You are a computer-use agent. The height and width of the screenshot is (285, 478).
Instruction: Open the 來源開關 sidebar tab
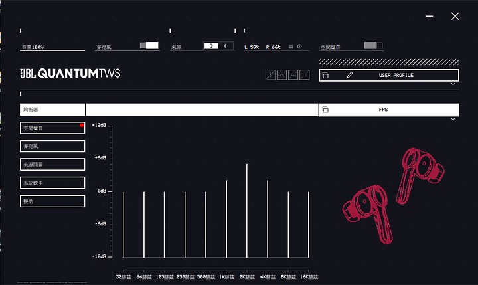tap(52, 165)
